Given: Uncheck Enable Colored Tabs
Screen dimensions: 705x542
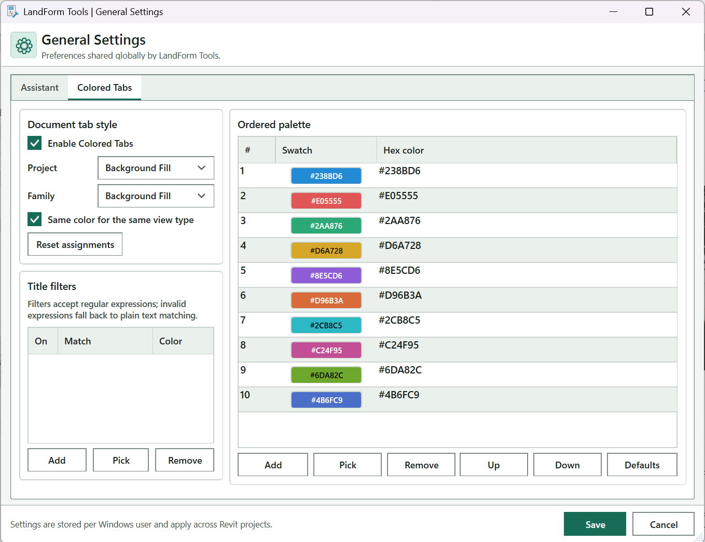Looking at the screenshot, I should pyautogui.click(x=35, y=143).
